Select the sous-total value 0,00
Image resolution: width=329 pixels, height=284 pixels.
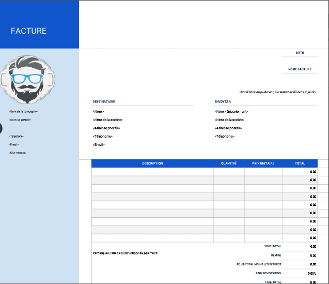(313, 247)
